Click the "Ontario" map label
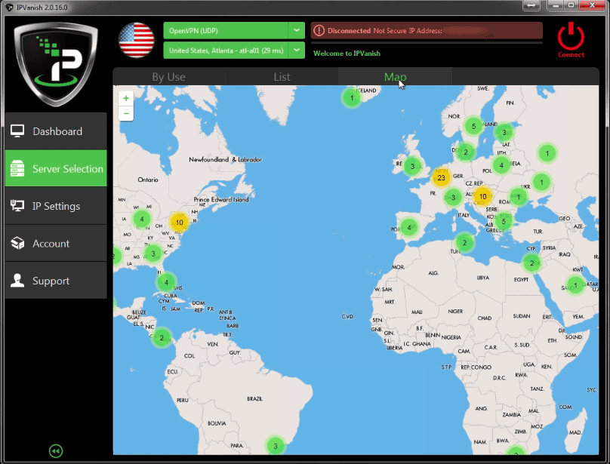The height and width of the screenshot is (464, 610). pyautogui.click(x=148, y=180)
